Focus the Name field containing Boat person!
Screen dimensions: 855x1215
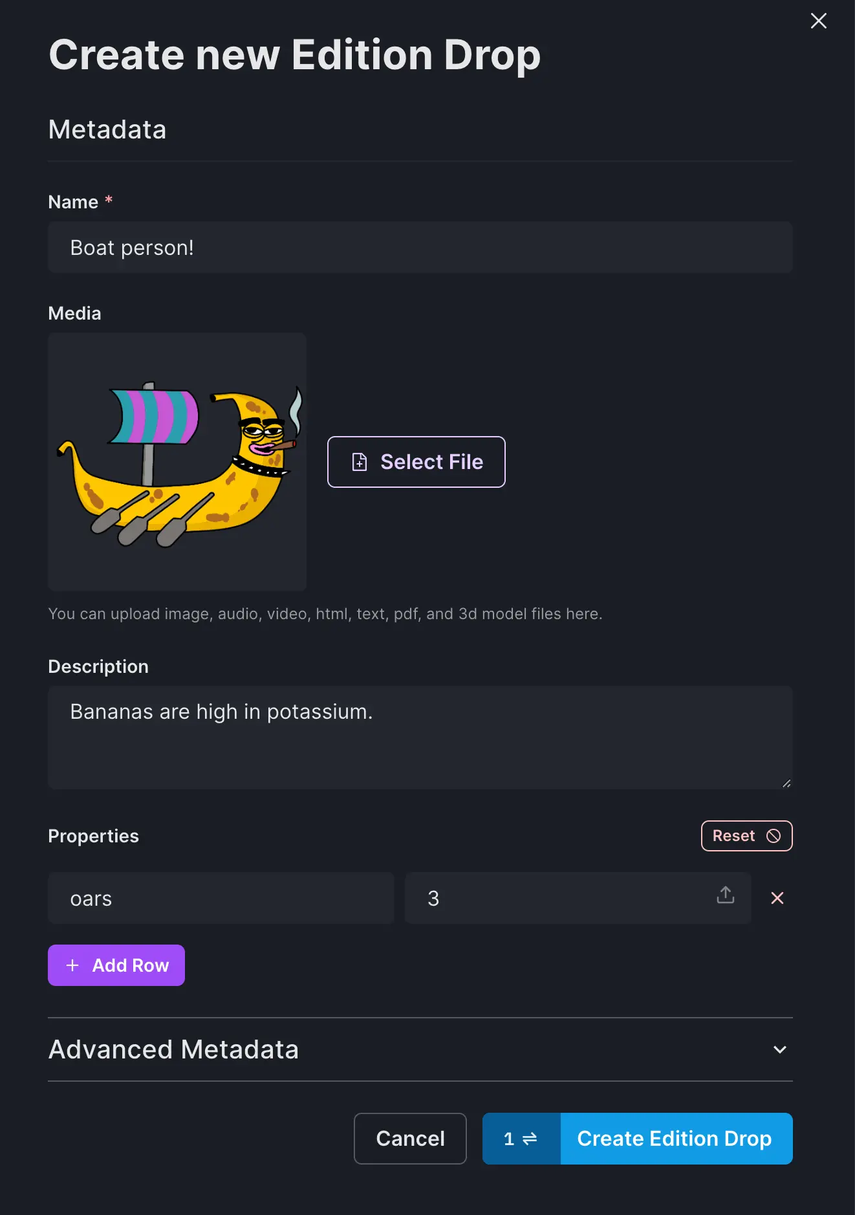pyautogui.click(x=420, y=248)
